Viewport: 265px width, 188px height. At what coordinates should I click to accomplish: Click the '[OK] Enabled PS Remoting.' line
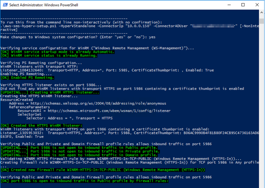click(27, 78)
